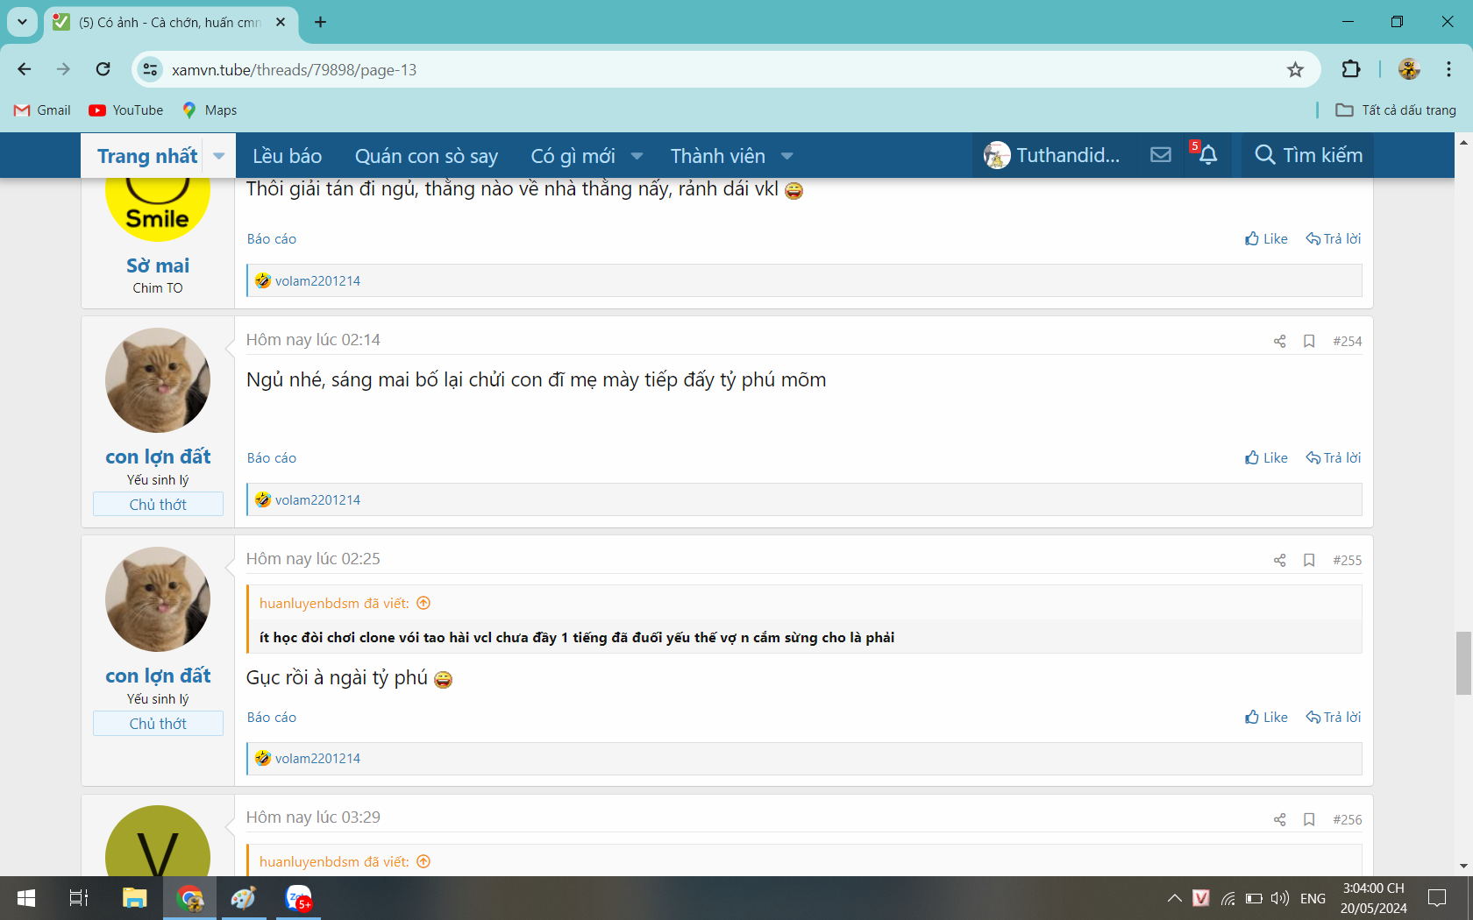The width and height of the screenshot is (1473, 920).
Task: Bookmark post #254 with the bookmark icon
Action: click(x=1308, y=342)
